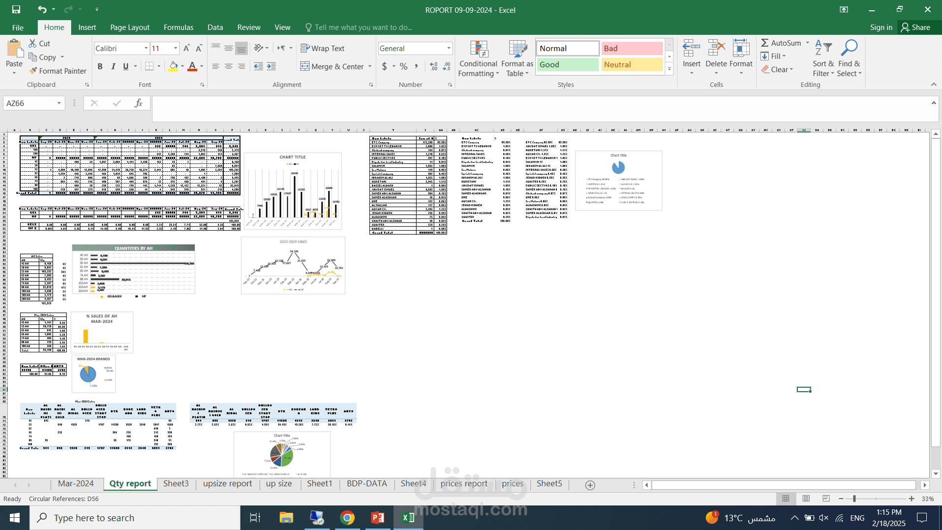
Task: Switch to Page Layout view in status bar
Action: click(x=806, y=499)
